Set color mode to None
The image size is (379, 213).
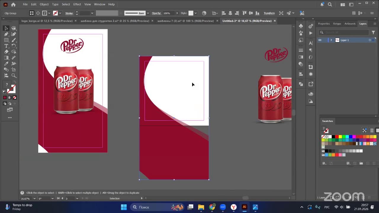15,98
